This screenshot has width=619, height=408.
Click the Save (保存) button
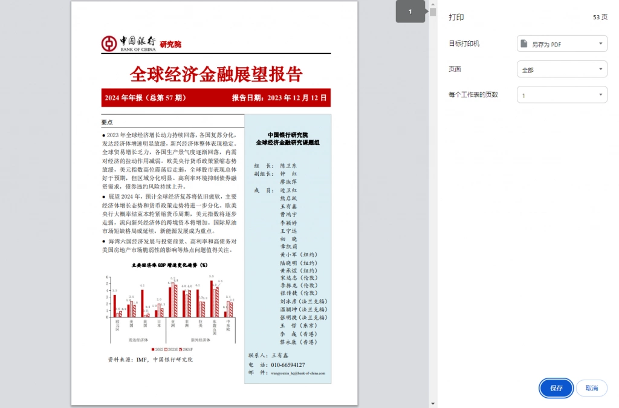556,388
